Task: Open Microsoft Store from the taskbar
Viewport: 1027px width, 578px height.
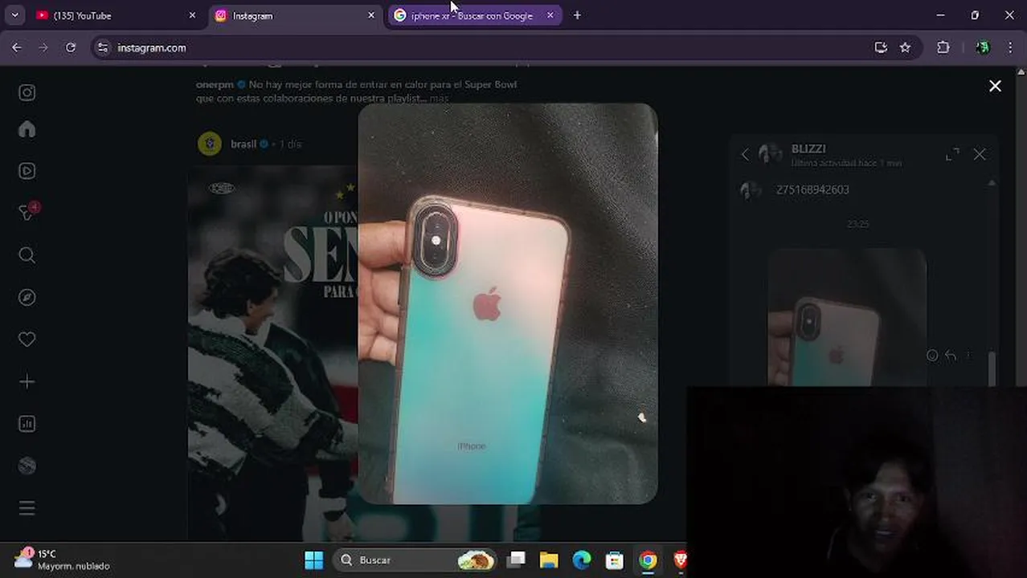Action: 615,560
